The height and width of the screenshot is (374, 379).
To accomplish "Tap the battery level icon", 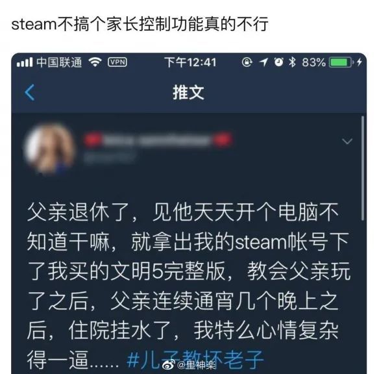I will 340,62.
